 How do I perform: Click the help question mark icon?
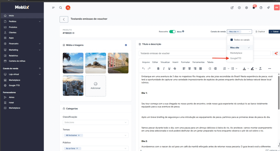tap(261, 8)
